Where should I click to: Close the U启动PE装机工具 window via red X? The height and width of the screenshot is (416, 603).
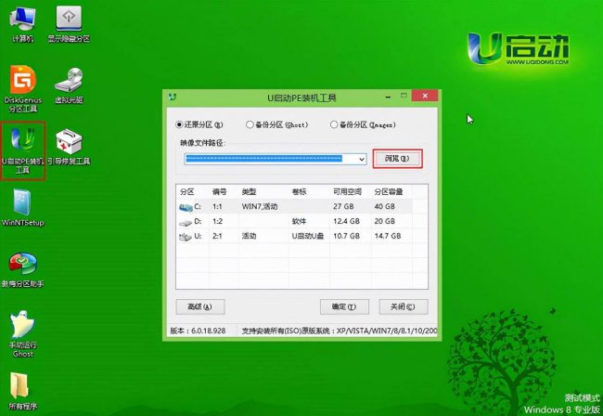coord(425,96)
